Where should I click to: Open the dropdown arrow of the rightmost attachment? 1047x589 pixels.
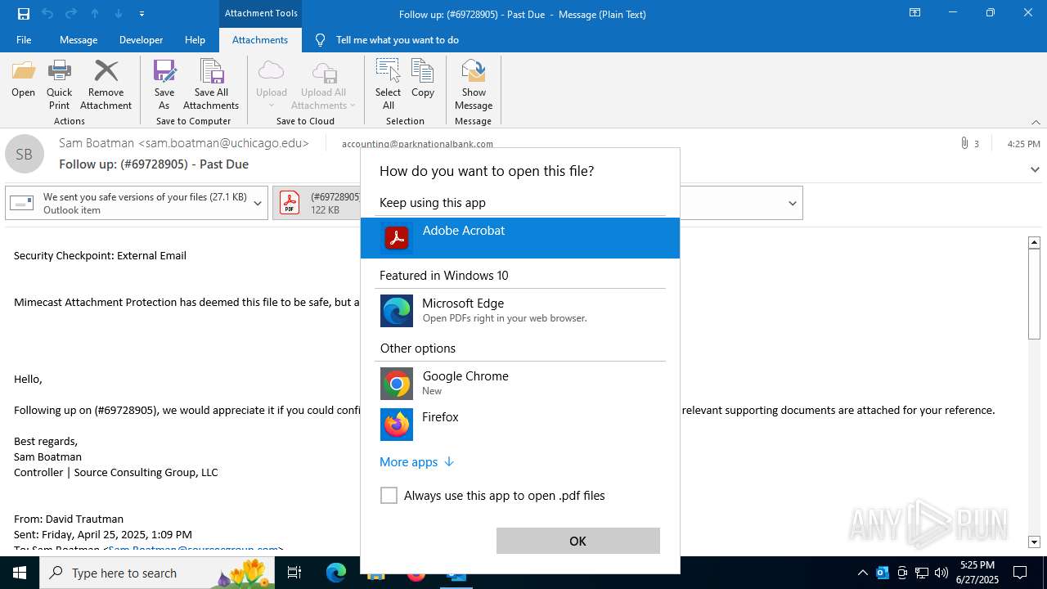pyautogui.click(x=792, y=203)
